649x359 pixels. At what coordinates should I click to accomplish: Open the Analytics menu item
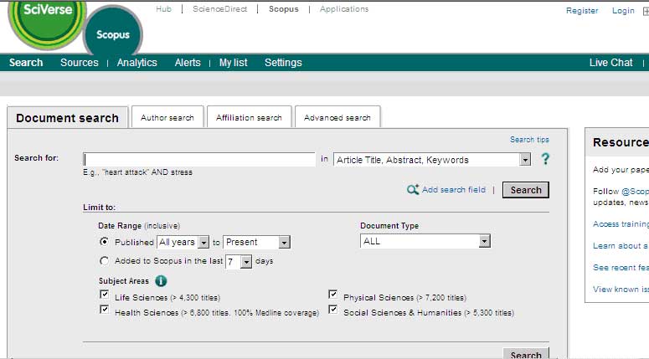(137, 63)
